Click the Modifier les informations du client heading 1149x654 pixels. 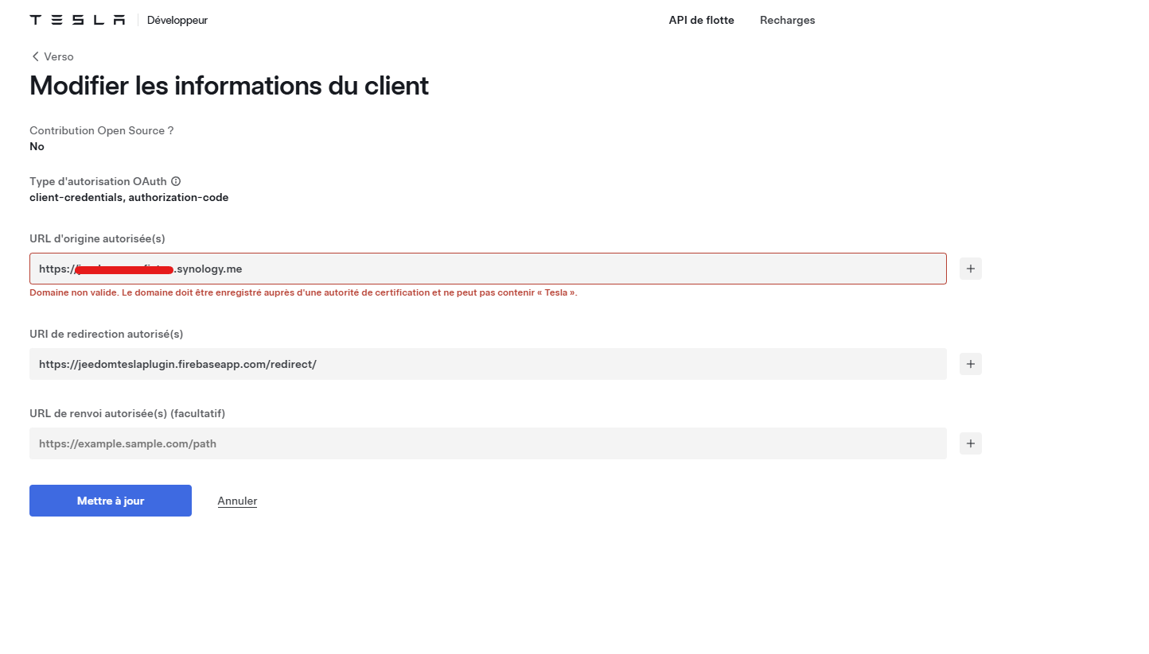click(x=229, y=85)
